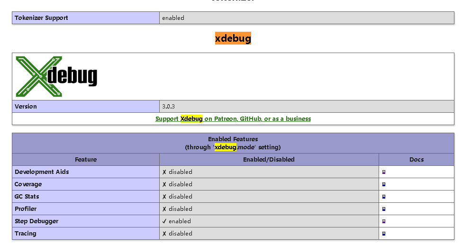Click the Development Aids feature cell
The image size is (462, 245).
[x=86, y=172]
